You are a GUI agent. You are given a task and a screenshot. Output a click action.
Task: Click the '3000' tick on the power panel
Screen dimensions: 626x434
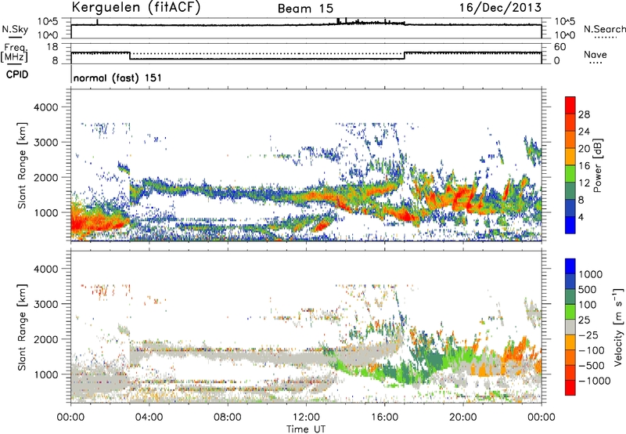point(46,143)
